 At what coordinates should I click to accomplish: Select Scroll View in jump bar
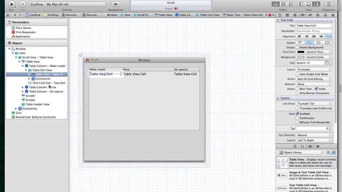click(142, 15)
